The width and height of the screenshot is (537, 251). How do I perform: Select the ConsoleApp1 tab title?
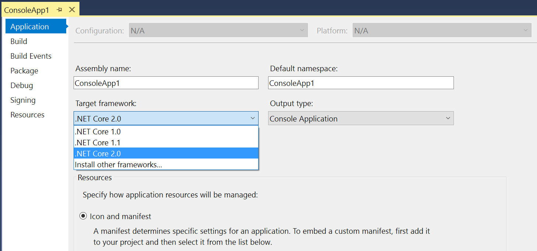point(26,10)
